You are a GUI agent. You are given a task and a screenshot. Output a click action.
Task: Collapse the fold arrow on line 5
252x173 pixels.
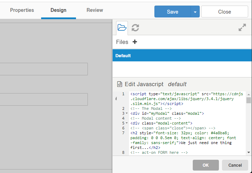pyautogui.click(x=127, y=123)
